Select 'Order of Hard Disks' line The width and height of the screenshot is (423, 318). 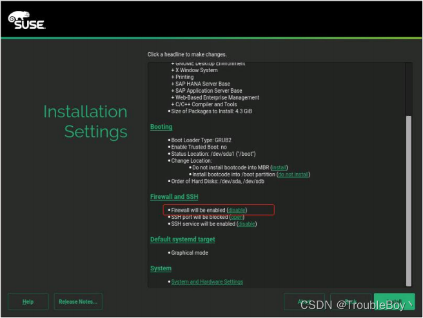point(218,182)
